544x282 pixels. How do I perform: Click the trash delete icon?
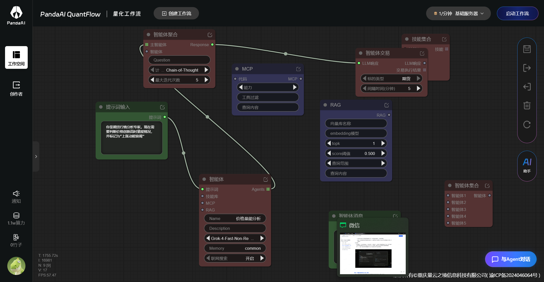pos(527,105)
